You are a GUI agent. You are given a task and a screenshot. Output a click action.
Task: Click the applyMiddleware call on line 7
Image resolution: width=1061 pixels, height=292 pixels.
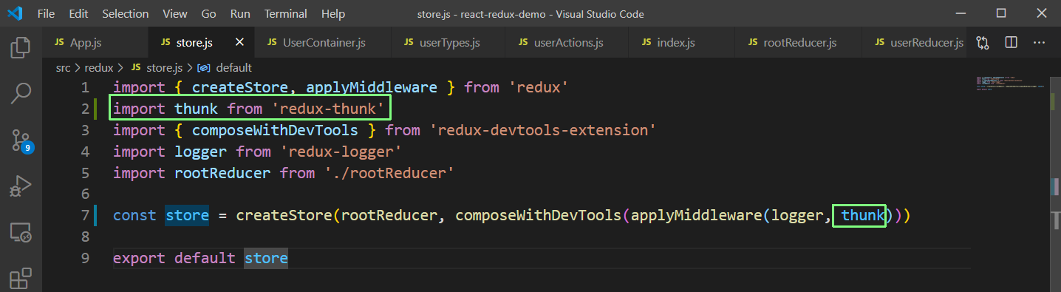point(697,216)
